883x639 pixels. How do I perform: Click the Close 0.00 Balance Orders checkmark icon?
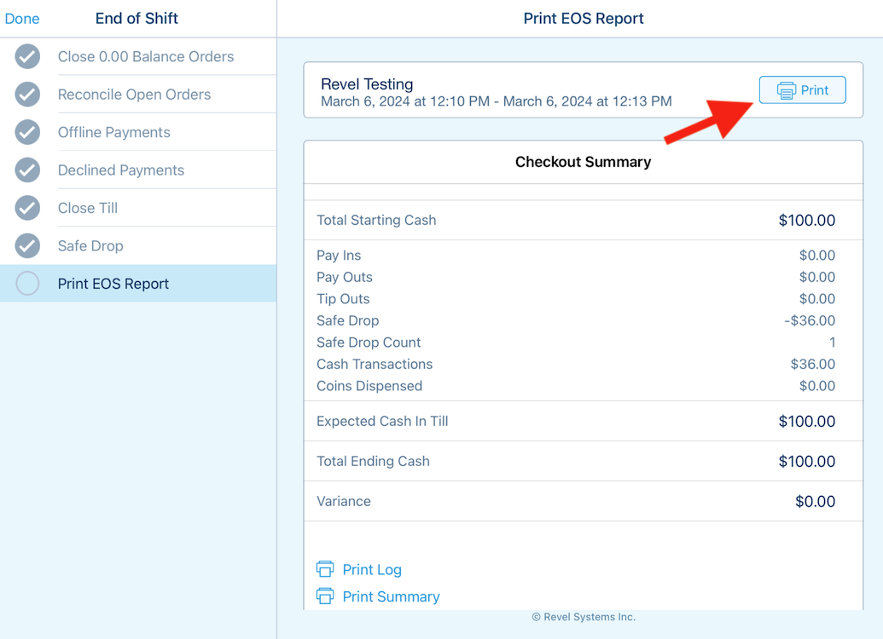[27, 57]
